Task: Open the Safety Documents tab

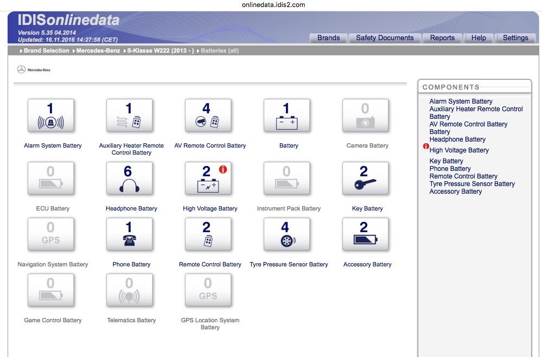Action: (x=385, y=38)
